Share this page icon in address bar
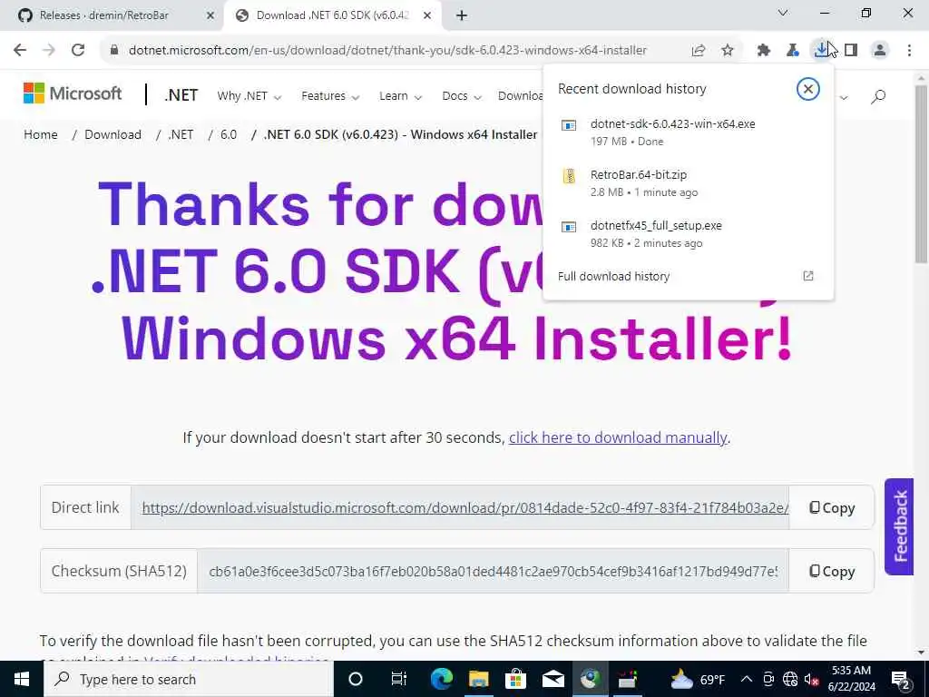 [x=699, y=51]
